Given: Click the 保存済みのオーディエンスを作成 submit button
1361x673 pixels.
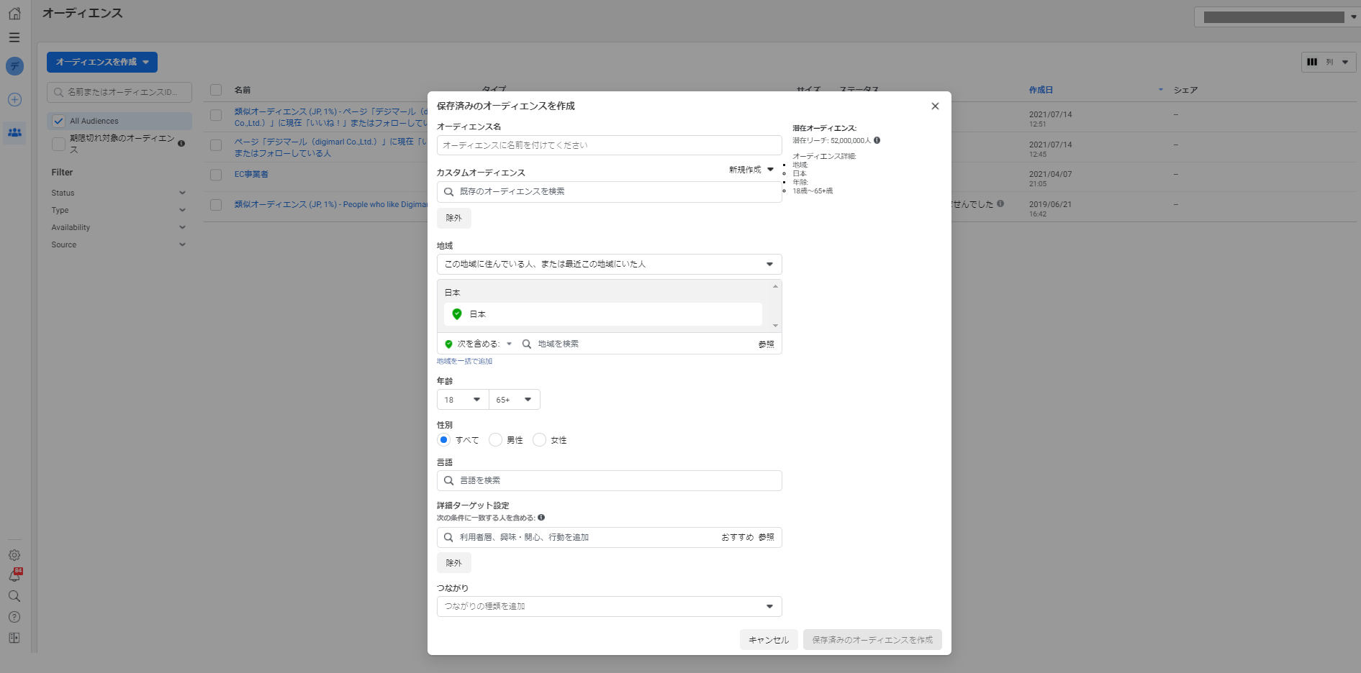Looking at the screenshot, I should pyautogui.click(x=872, y=640).
